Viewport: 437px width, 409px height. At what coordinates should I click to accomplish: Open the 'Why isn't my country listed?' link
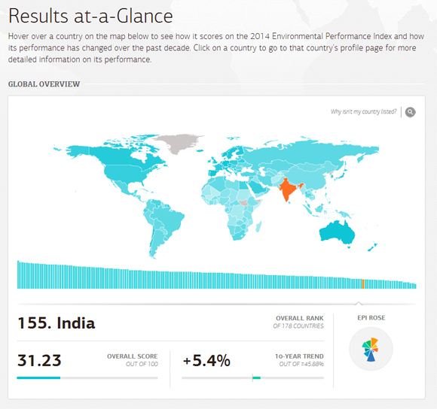pos(363,112)
